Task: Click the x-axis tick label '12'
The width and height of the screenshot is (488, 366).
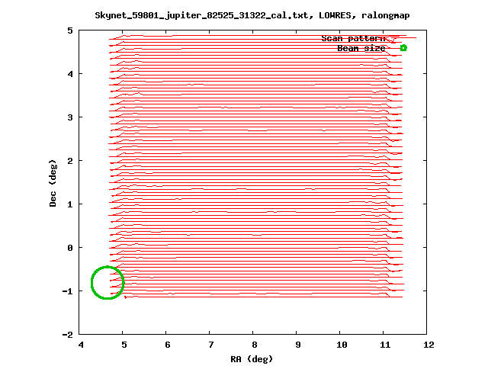Action: point(429,345)
